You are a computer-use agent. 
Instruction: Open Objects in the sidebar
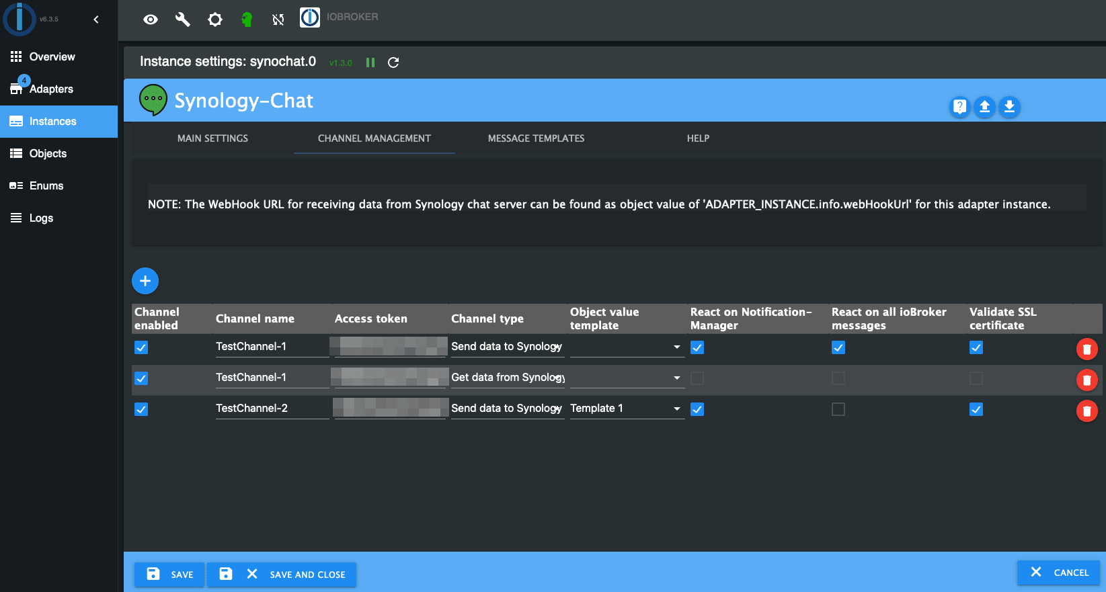click(58, 153)
